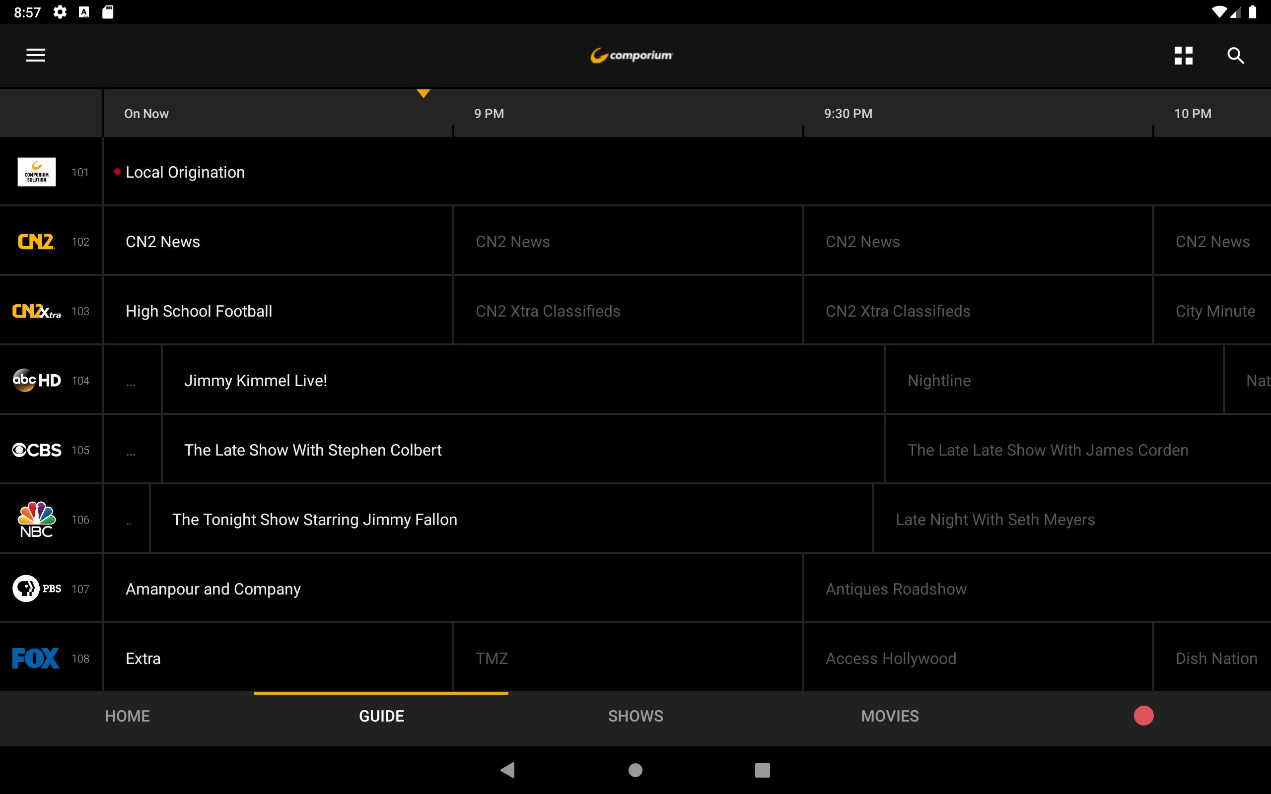Open truncated earlier program on CBS row
1271x794 pixels.
(133, 450)
